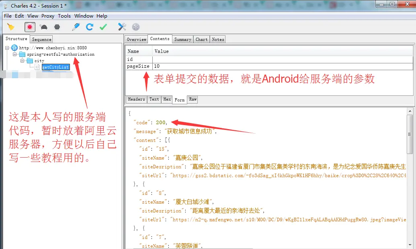This screenshot has width=416, height=249.
Task: Toggle breakpoints with the hexagon icon
Action: click(57, 27)
